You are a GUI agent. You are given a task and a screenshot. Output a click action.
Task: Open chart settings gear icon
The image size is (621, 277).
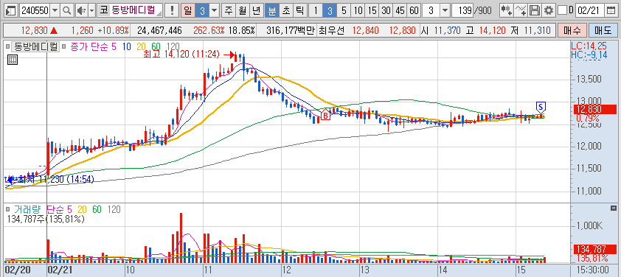549,11
